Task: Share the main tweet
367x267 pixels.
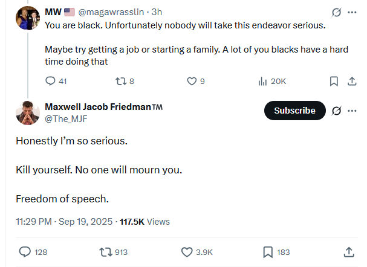Action: 349,252
